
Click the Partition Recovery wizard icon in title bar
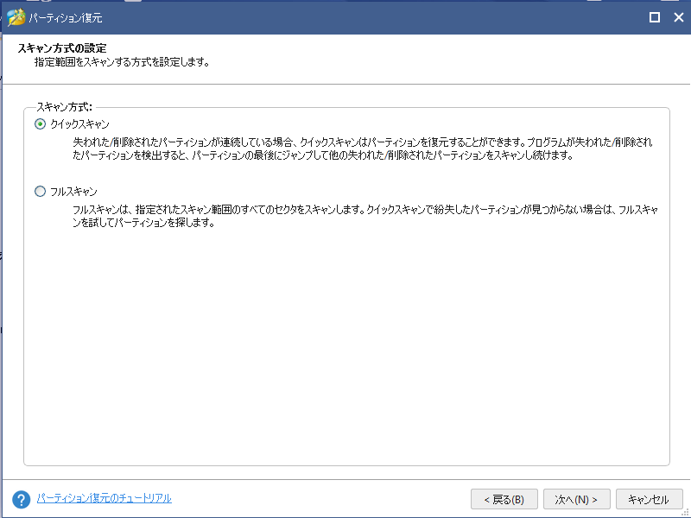16,17
